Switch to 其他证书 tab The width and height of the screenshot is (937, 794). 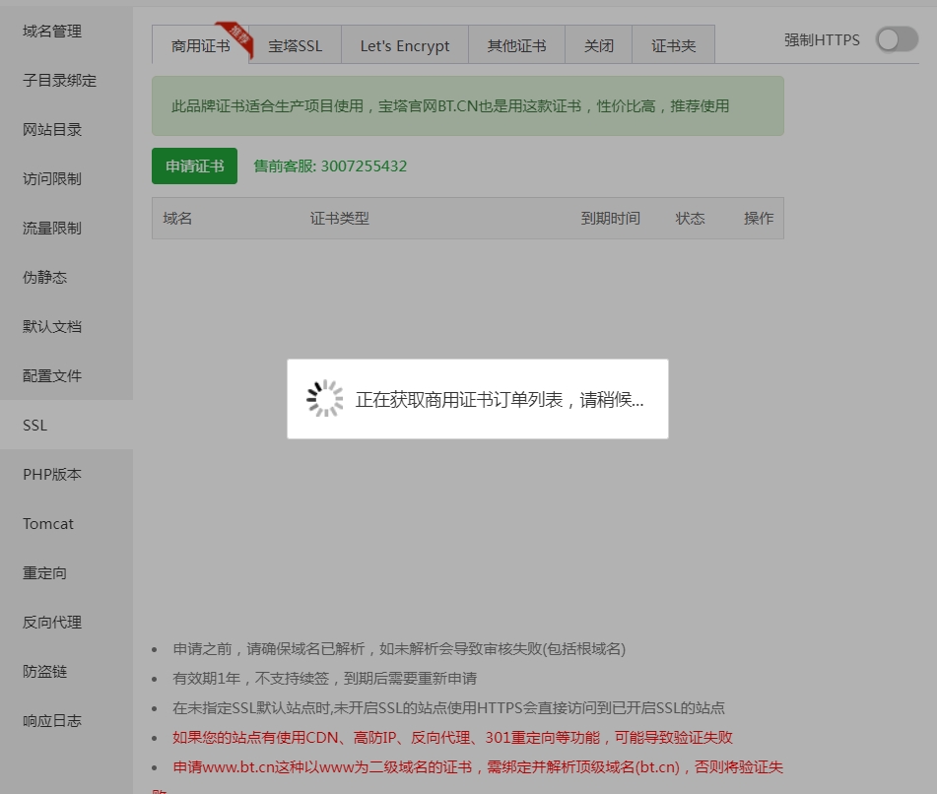click(516, 44)
